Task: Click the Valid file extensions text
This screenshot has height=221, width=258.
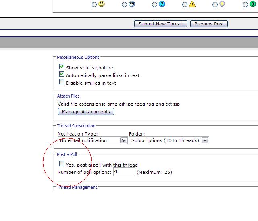Action: (119, 104)
